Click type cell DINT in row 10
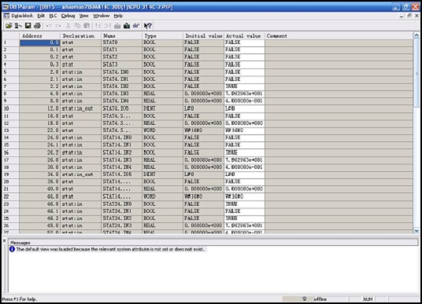The width and height of the screenshot is (422, 304). [x=162, y=108]
